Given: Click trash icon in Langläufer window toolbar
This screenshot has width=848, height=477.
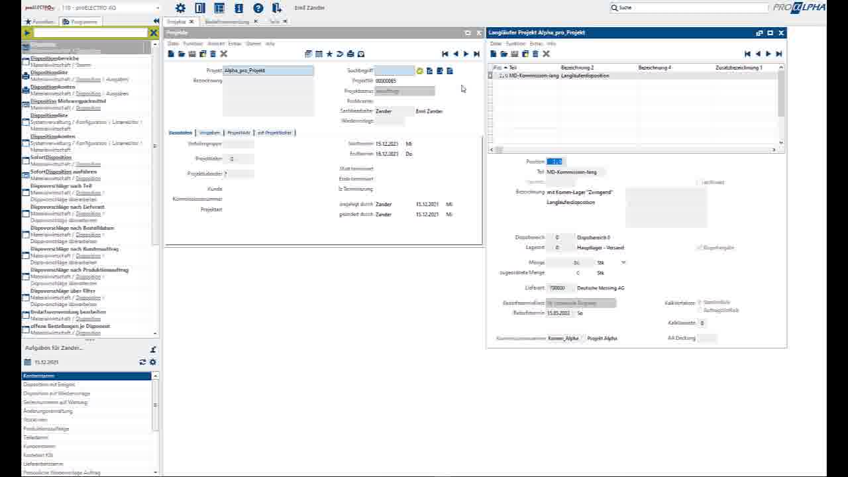Looking at the screenshot, I should [x=535, y=54].
